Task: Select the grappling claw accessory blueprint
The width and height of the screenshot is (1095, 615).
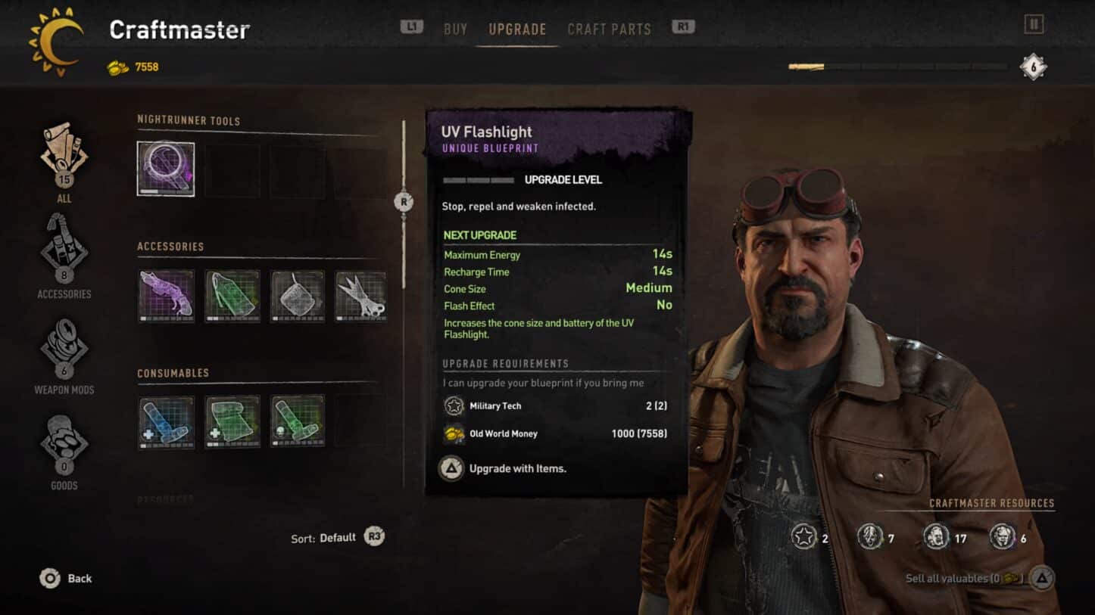Action: coord(361,296)
